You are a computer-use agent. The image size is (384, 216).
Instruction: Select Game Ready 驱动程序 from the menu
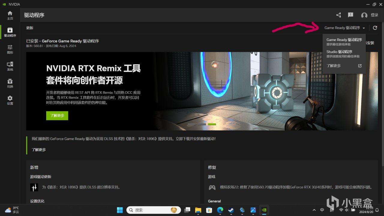[344, 42]
